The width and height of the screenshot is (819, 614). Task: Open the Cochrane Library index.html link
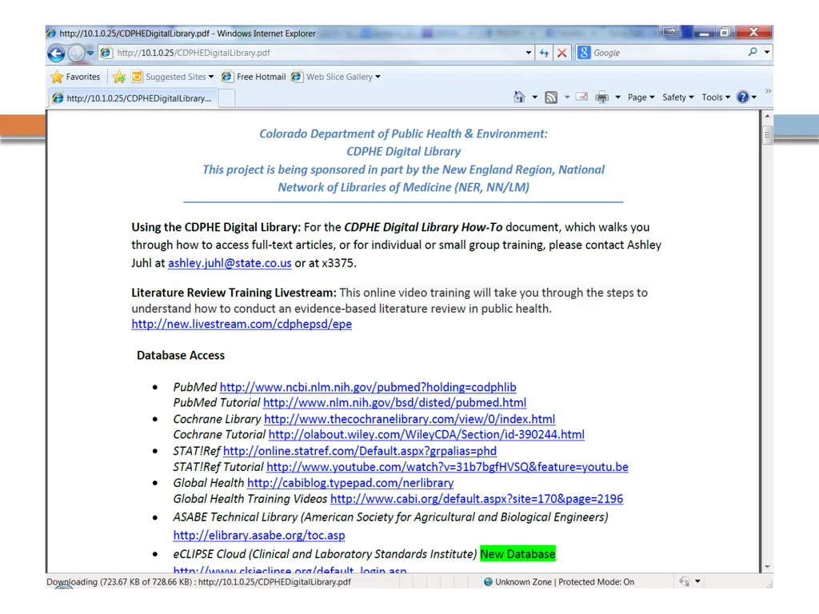409,419
